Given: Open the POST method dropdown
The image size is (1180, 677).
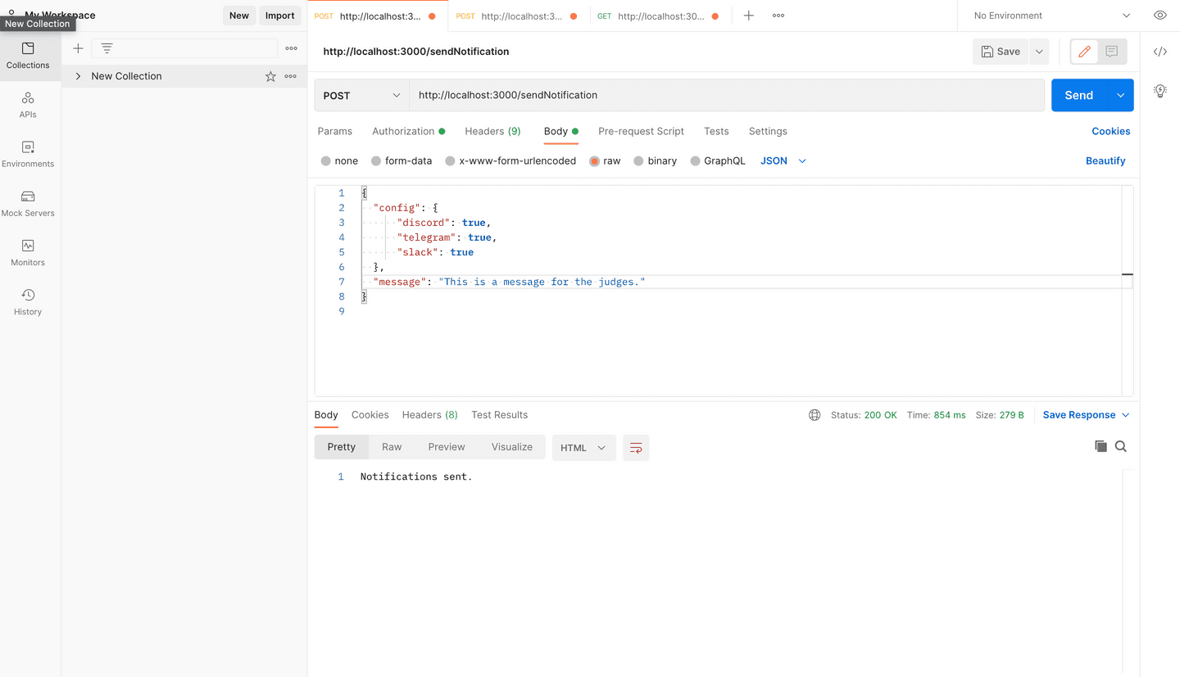Looking at the screenshot, I should [x=362, y=95].
